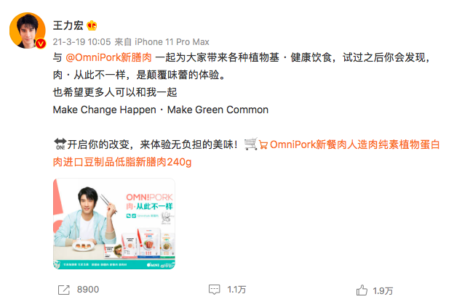Click the repost share icon
The width and height of the screenshot is (454, 302).
click(64, 290)
